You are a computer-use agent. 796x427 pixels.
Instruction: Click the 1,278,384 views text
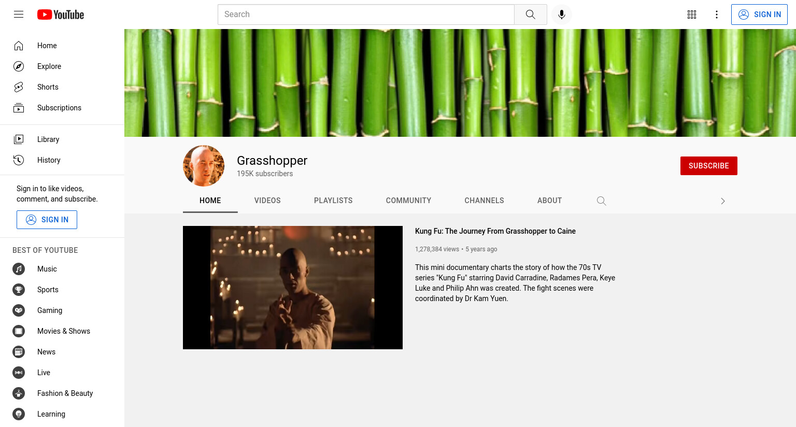click(437, 249)
